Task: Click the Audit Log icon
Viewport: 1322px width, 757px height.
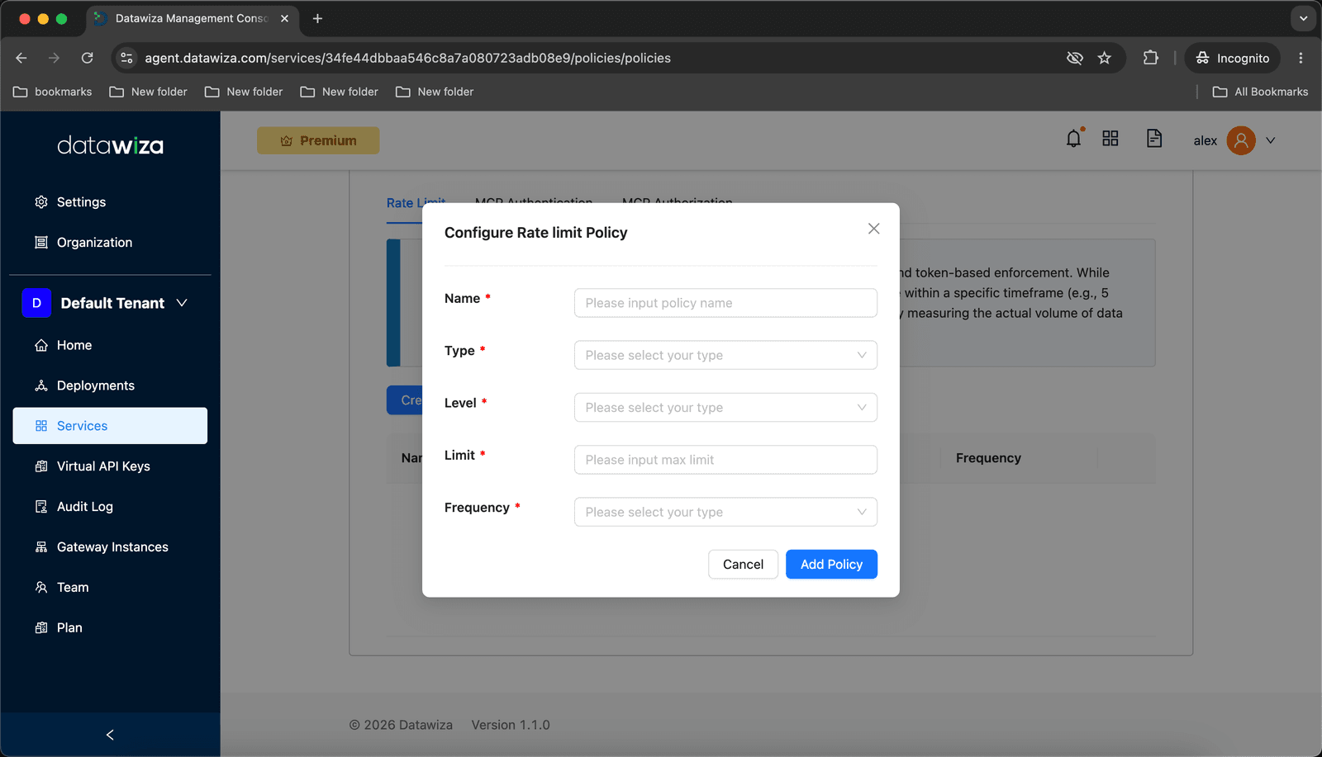Action: [x=41, y=507]
